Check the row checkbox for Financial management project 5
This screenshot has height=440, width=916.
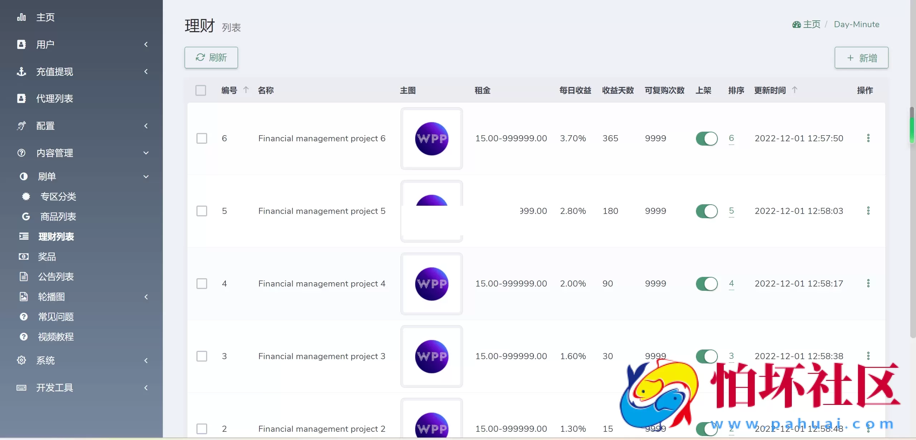click(202, 211)
